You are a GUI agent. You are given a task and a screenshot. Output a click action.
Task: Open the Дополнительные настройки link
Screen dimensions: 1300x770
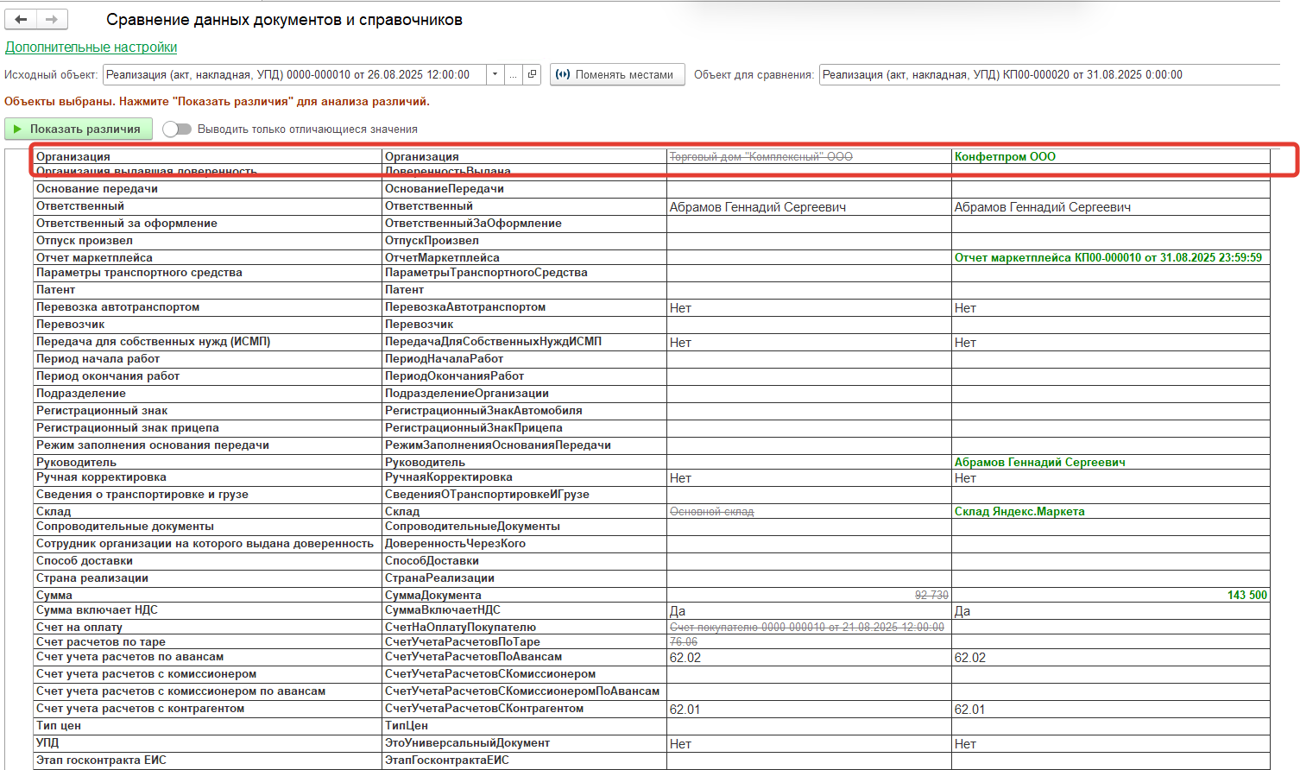(x=92, y=47)
